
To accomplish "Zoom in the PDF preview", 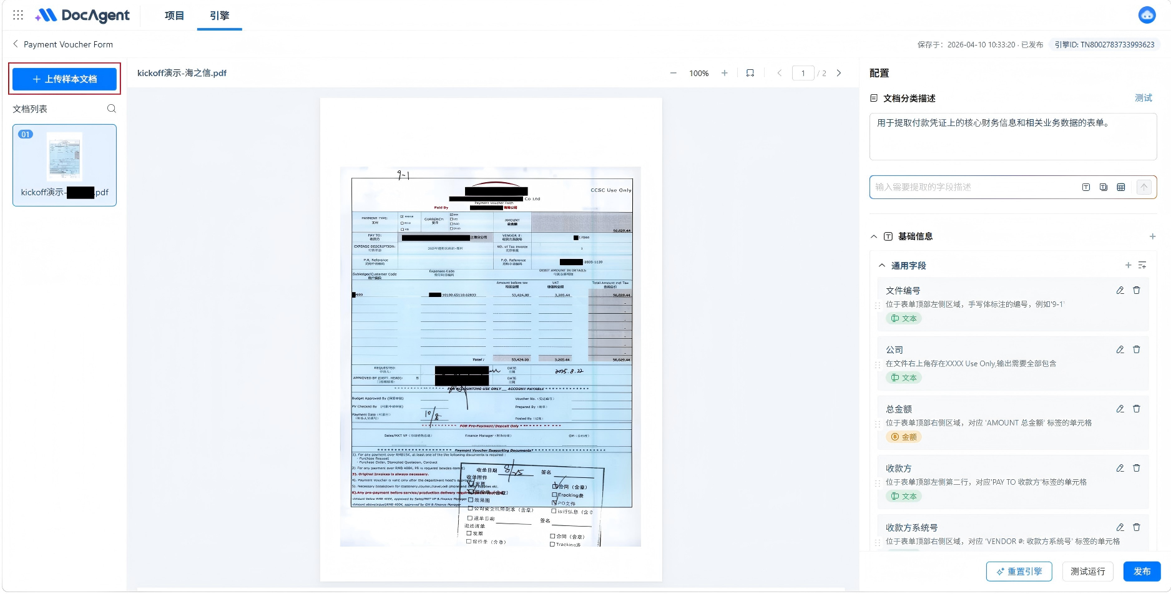I will click(x=725, y=73).
